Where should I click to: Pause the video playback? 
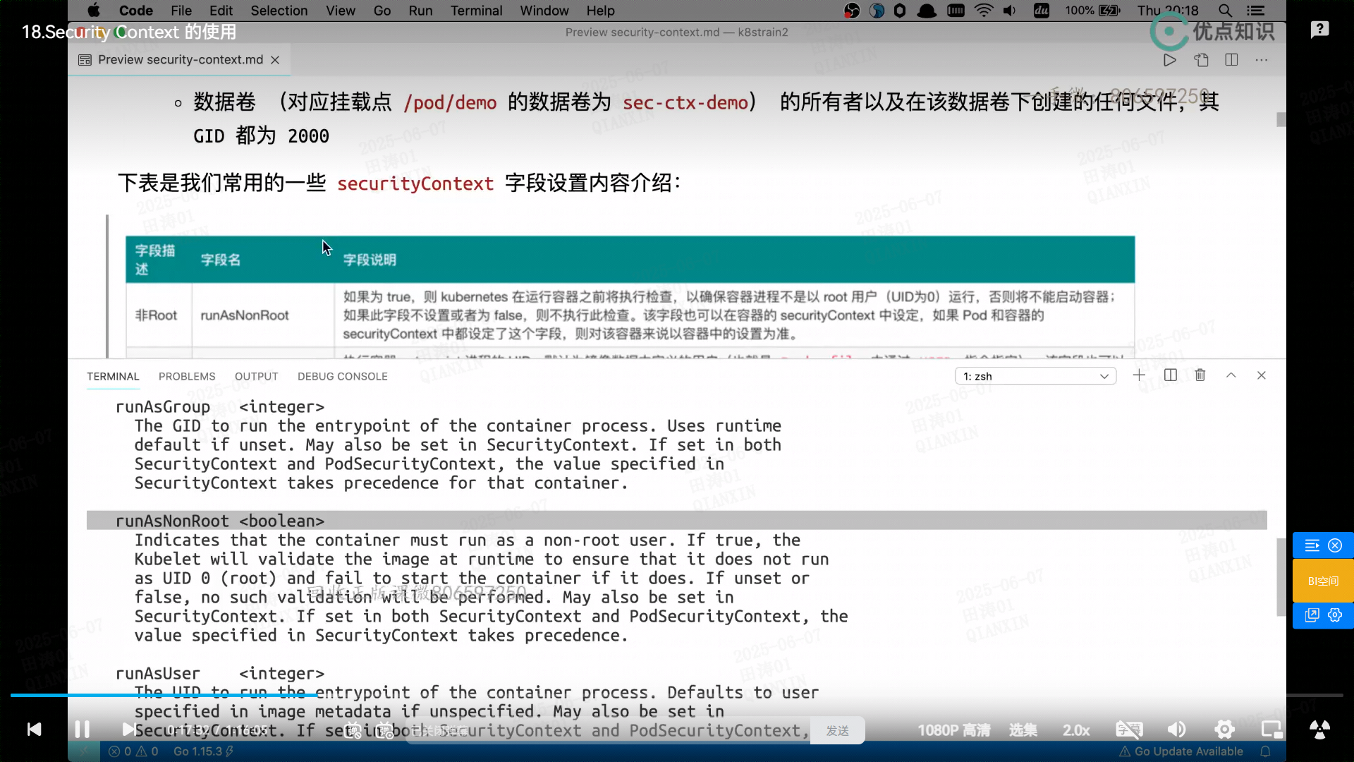point(82,729)
